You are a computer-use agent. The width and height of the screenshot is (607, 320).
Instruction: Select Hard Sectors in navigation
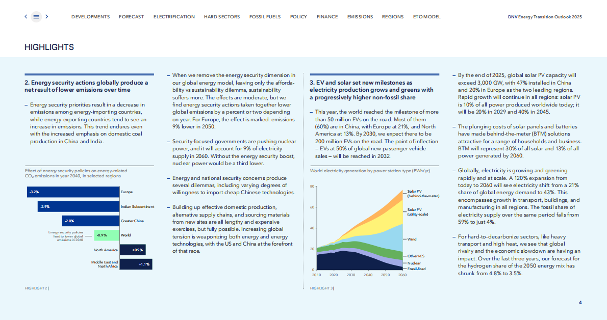click(221, 17)
